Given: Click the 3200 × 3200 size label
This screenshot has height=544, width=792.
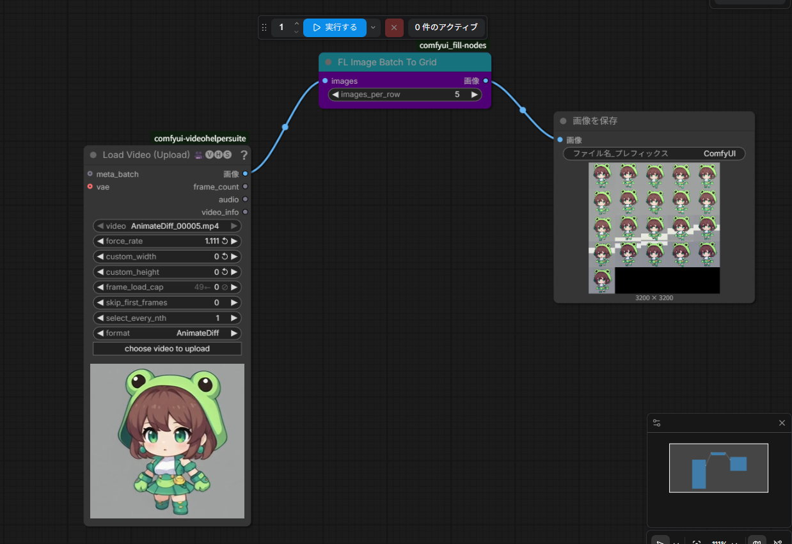Looking at the screenshot, I should click(x=654, y=298).
